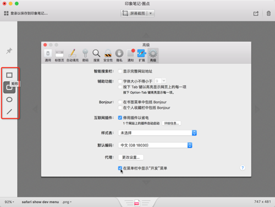275x207 pixels.
Task: Toggle 在菜单栏中显示"开发"菜单 checkbox
Action: [x=120, y=168]
